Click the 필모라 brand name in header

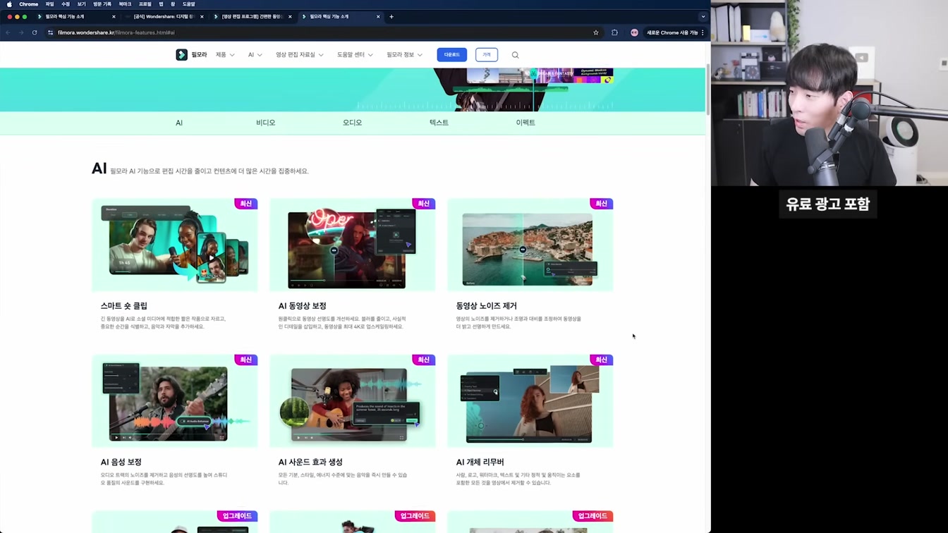click(x=199, y=54)
